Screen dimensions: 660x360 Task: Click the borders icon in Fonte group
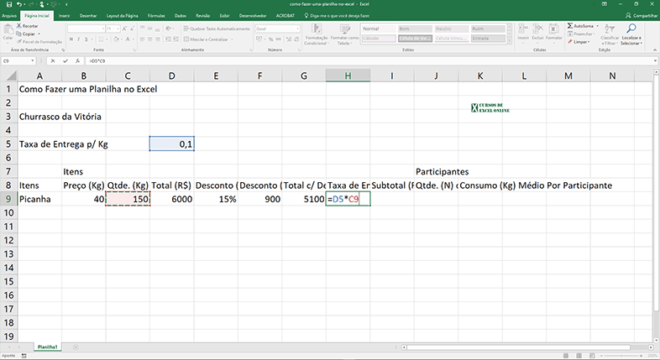(x=101, y=39)
